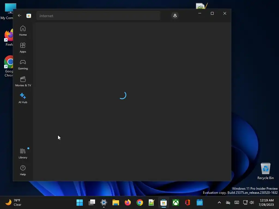Image resolution: width=279 pixels, height=209 pixels.
Task: Open the Windows Start menu
Action: pos(80,202)
